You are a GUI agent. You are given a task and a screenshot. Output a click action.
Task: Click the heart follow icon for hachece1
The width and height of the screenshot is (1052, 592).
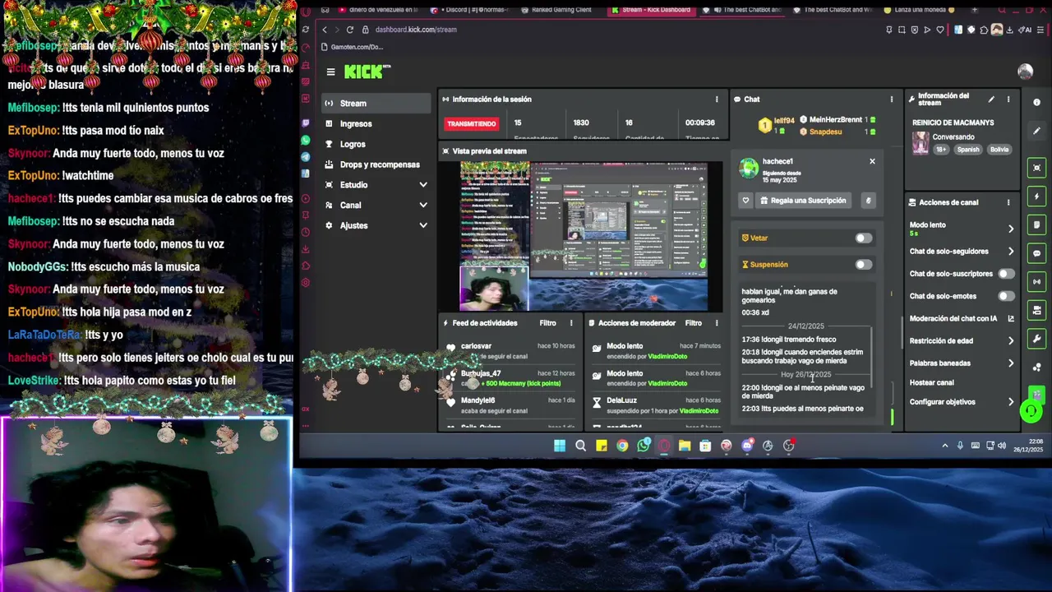[x=745, y=201]
